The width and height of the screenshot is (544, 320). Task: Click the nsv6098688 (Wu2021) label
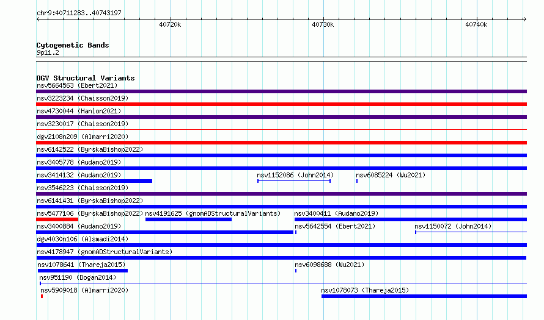[329, 265]
